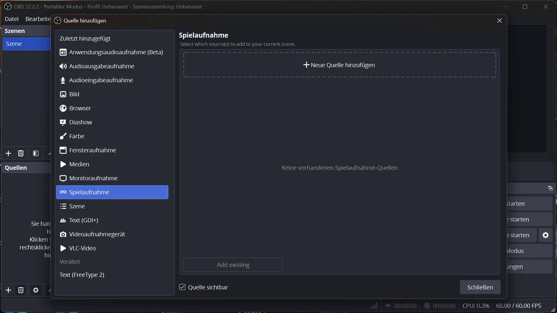The image size is (557, 313).
Task: Add a source with the Quellen plus icon
Action: point(8,290)
